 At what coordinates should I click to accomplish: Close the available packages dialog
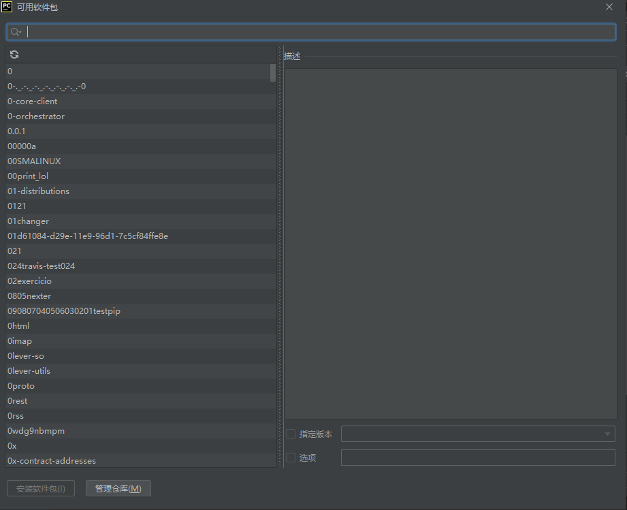(609, 7)
